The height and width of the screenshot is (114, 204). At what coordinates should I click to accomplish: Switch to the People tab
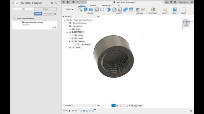coord(45,9)
